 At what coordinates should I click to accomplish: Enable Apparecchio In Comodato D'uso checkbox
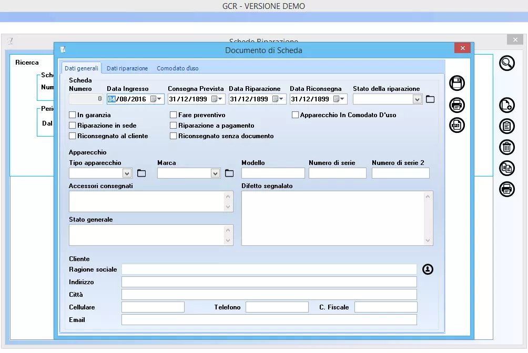click(295, 115)
